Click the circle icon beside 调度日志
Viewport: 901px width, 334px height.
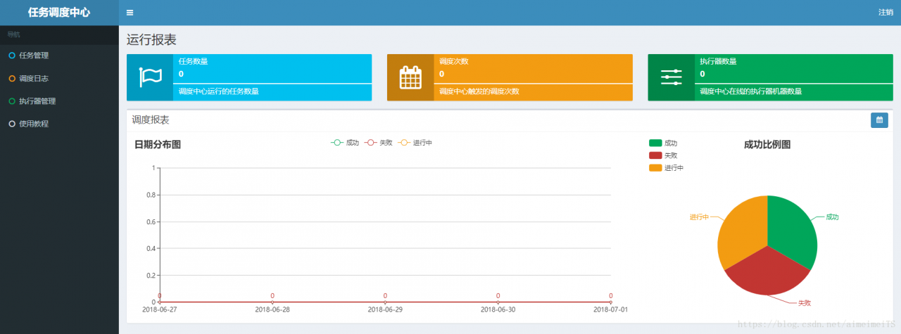point(12,79)
